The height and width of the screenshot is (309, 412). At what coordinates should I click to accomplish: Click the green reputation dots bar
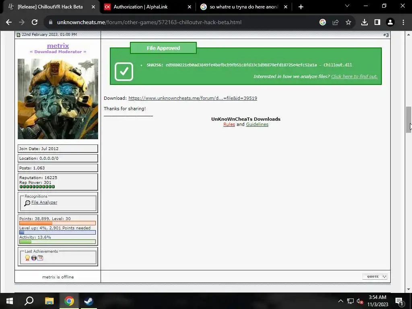(37, 187)
